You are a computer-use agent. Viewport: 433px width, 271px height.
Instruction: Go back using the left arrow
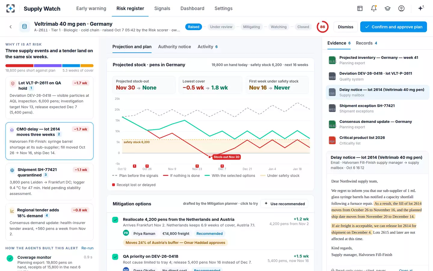pos(11,27)
